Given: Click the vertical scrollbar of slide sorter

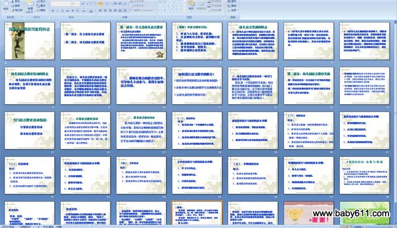Looking at the screenshot, I should pos(395,121).
